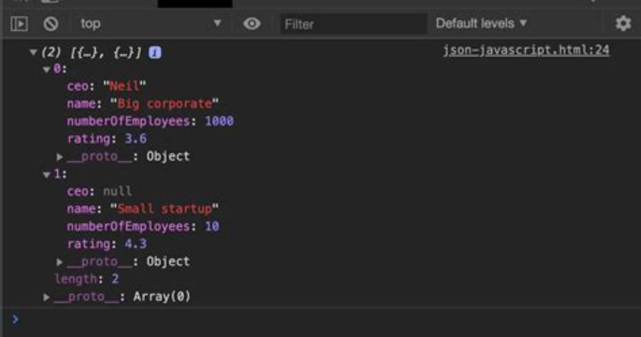This screenshot has height=337, width=641.
Task: Open json-javascript.html:24 source link
Action: click(526, 50)
